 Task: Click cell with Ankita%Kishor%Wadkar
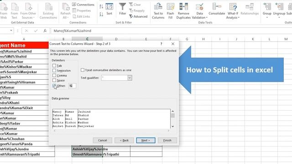24,67
